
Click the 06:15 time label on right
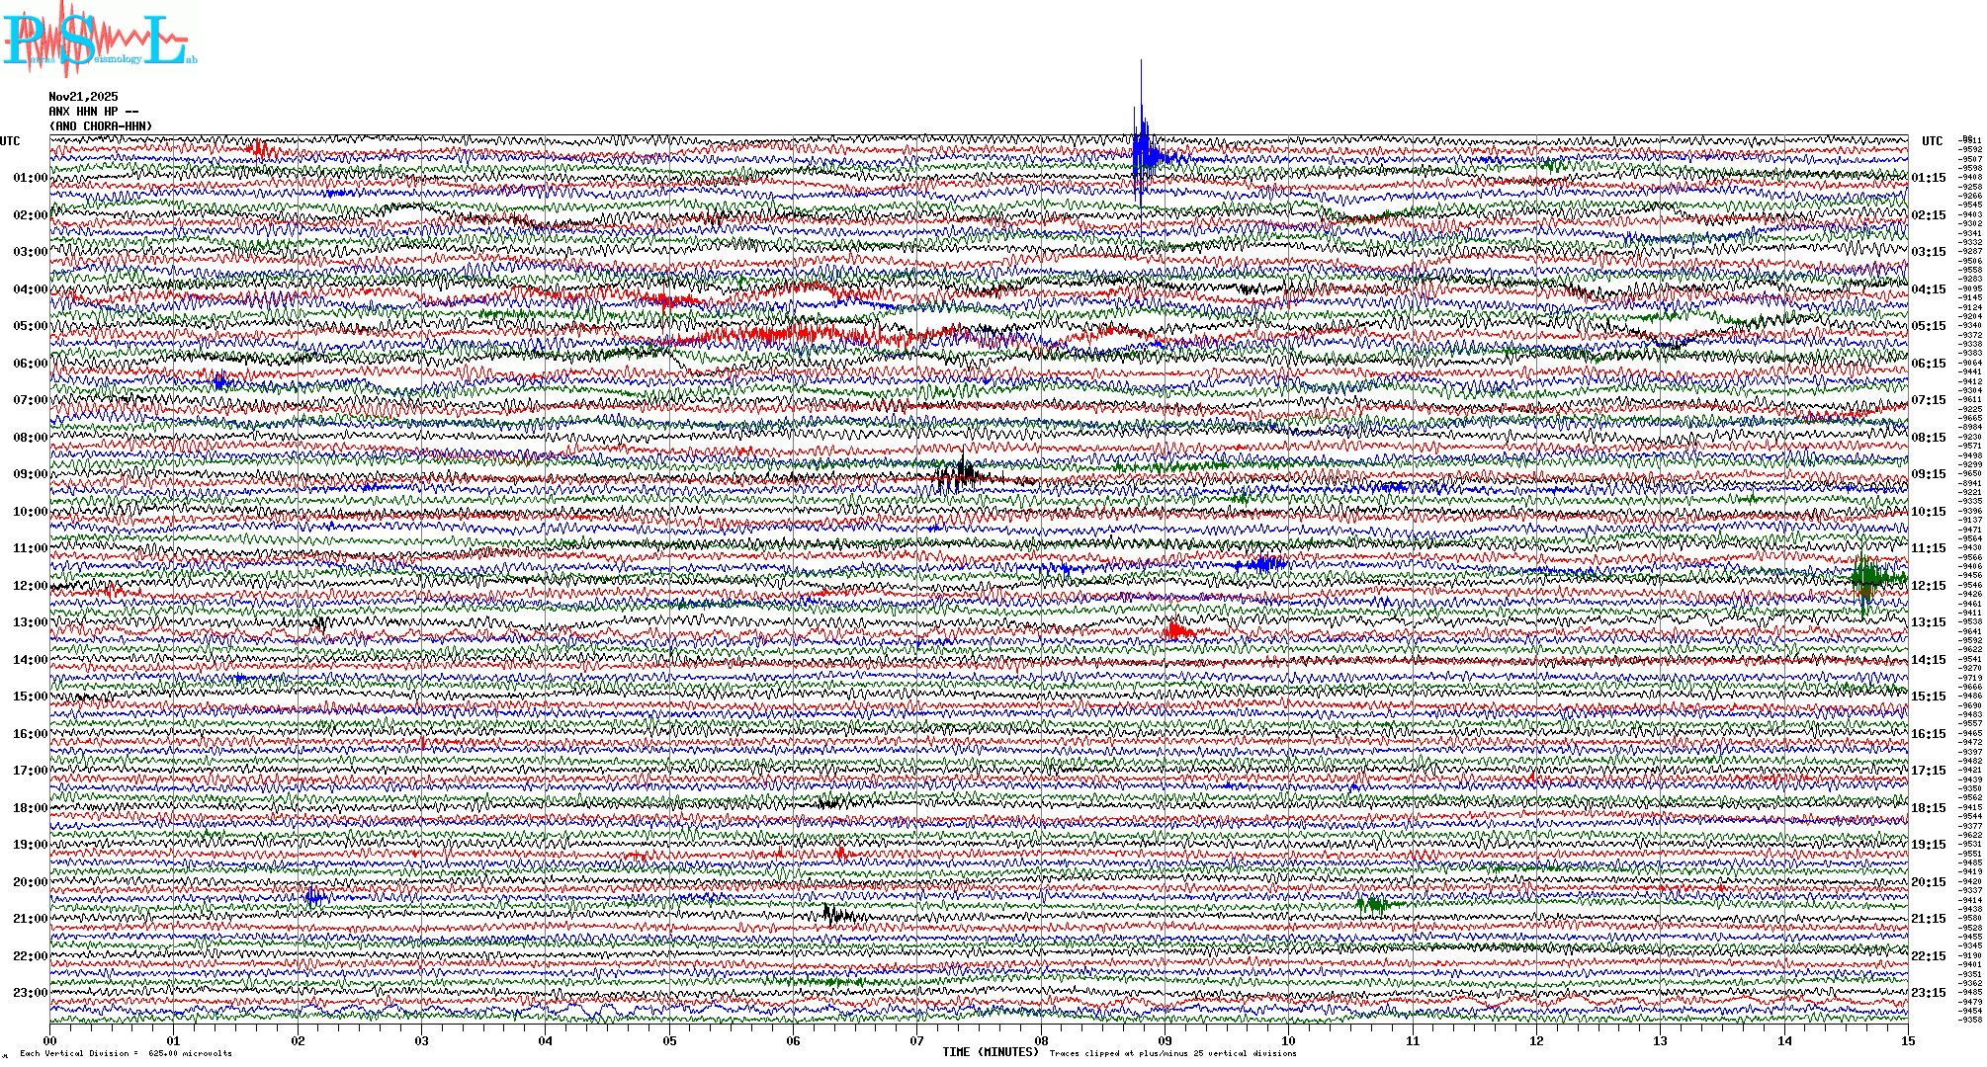(1928, 364)
